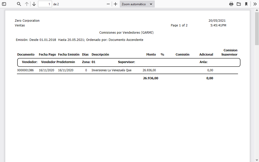
Task: Select the page number input field
Action: click(x=45, y=4)
